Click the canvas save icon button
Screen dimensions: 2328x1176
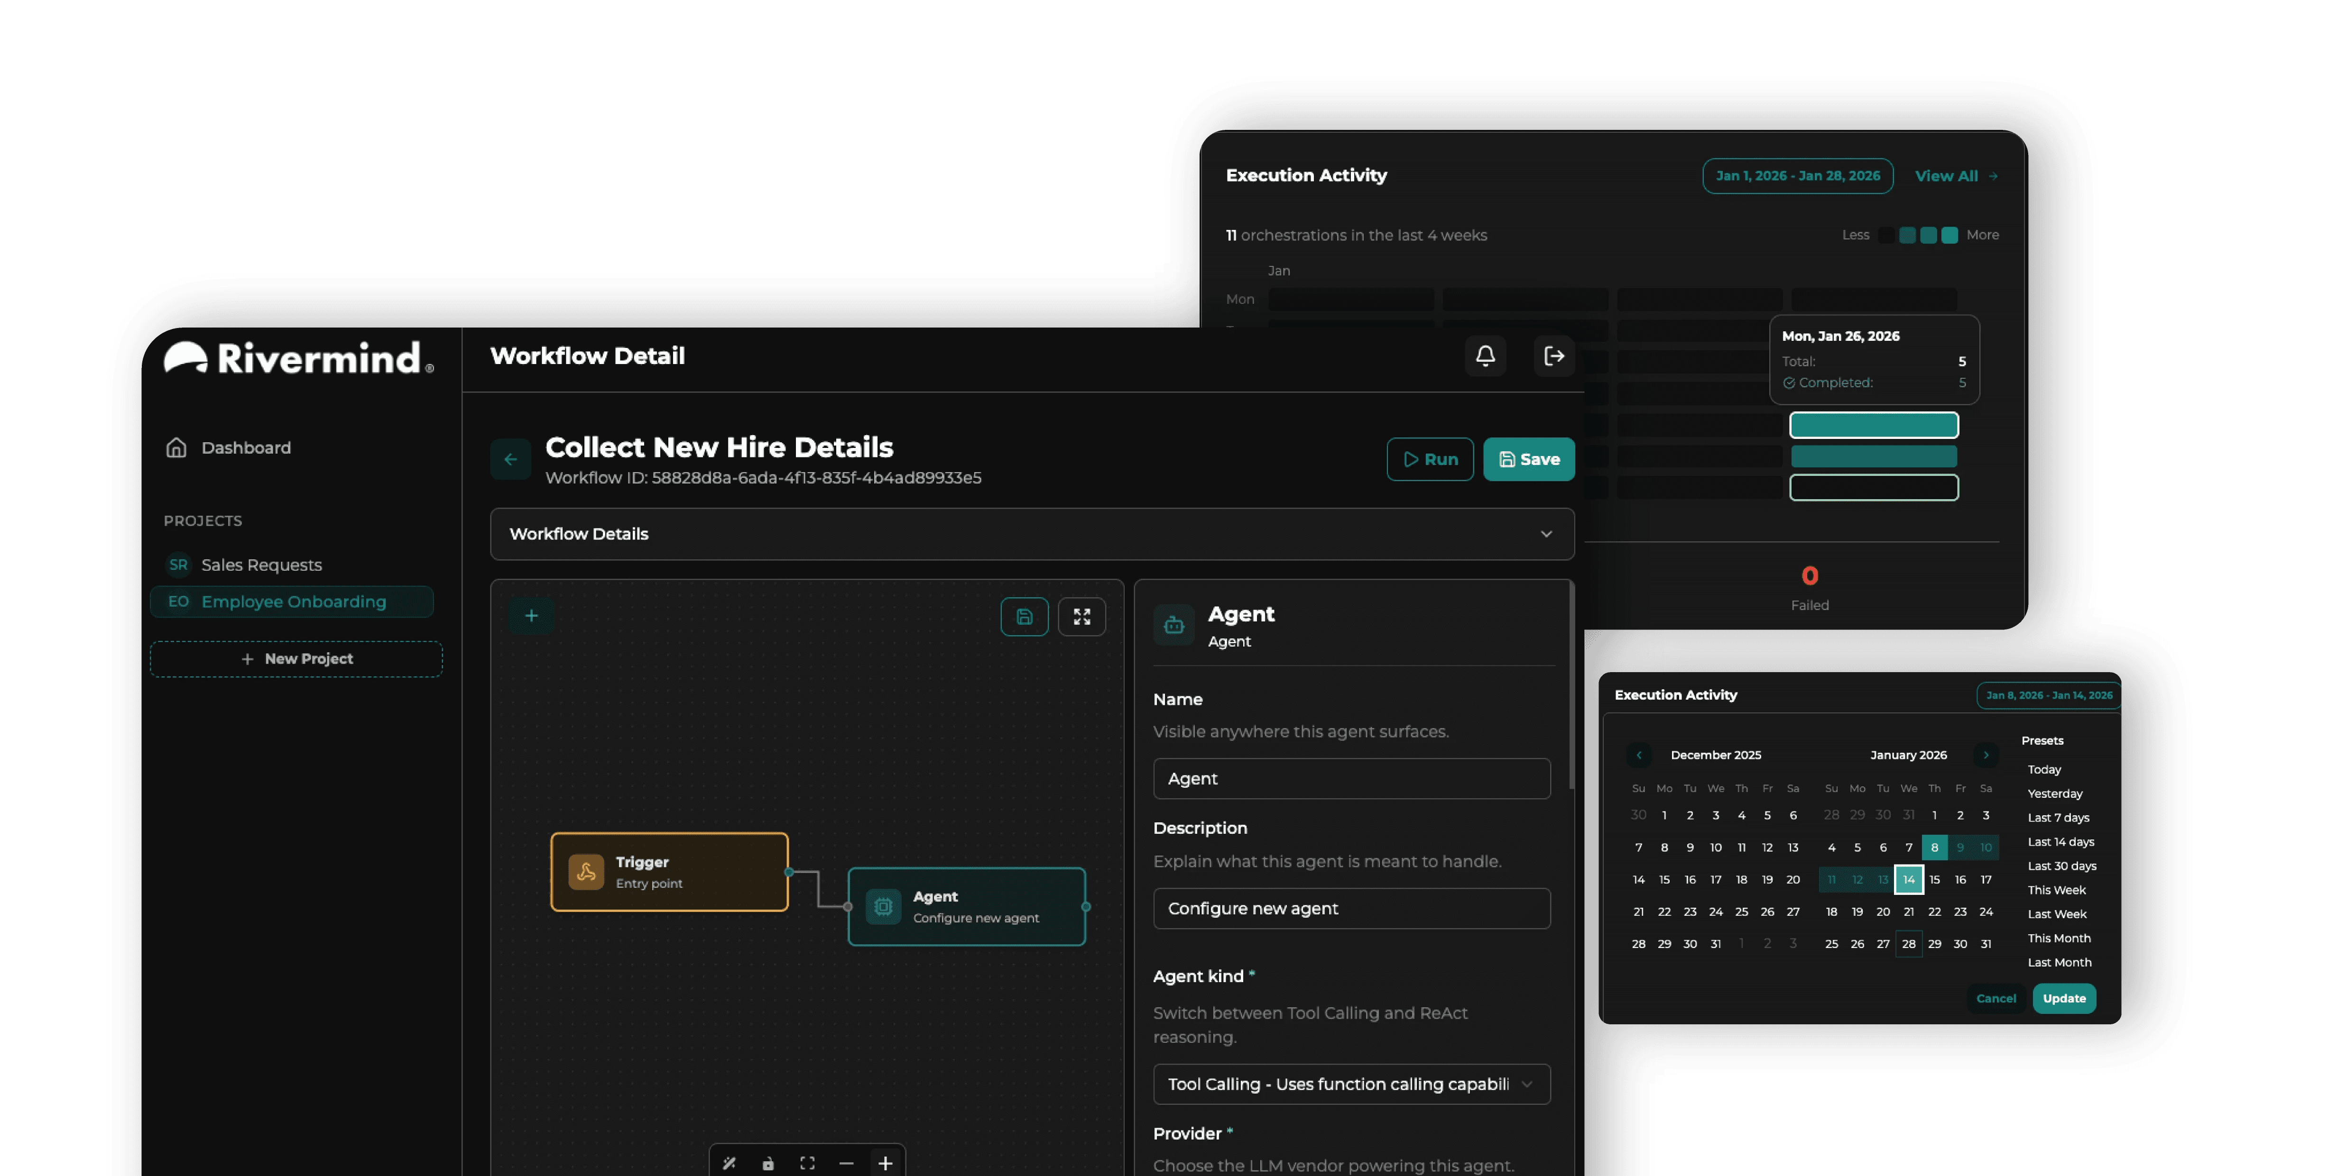click(x=1024, y=617)
